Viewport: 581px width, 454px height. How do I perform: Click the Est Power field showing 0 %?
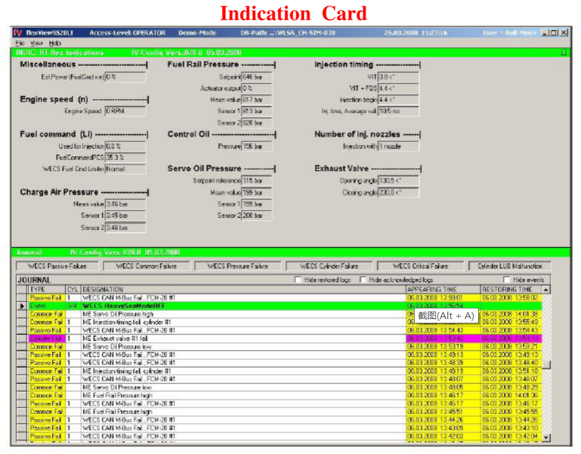point(125,77)
